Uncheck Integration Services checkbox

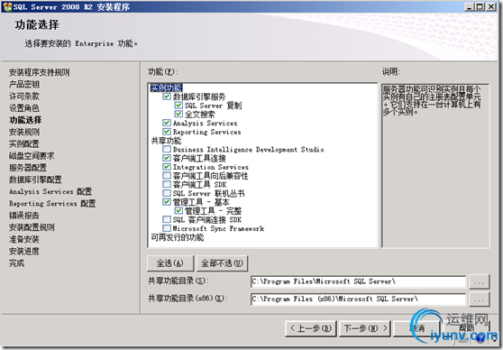pos(167,167)
